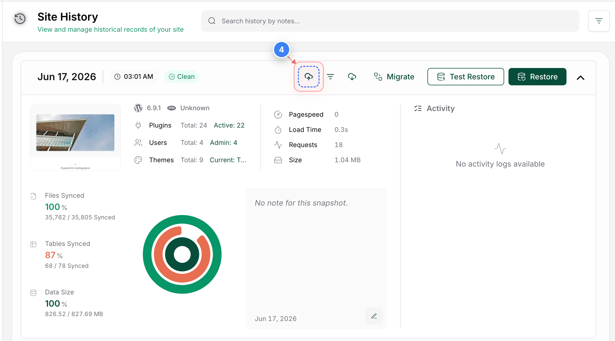Click the '87' tables synced percentage
The width and height of the screenshot is (615, 341).
(x=50, y=255)
